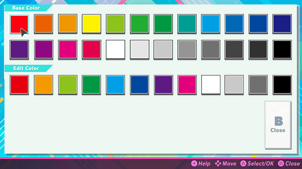Choose the black Edit Color swatch
Viewport: 302px width, 169px height.
coord(282,85)
